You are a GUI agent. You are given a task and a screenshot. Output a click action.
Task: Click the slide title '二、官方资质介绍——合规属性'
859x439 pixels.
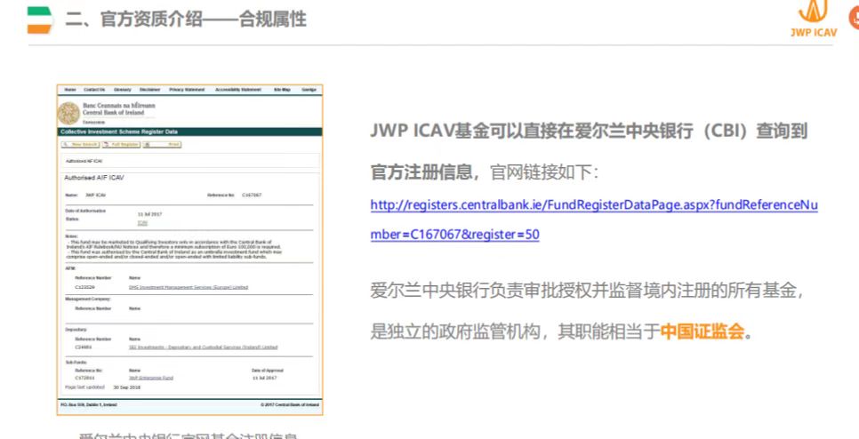(186, 20)
